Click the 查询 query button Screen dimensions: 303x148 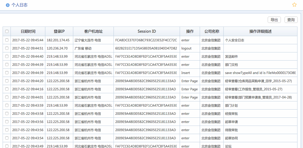pos(291,20)
